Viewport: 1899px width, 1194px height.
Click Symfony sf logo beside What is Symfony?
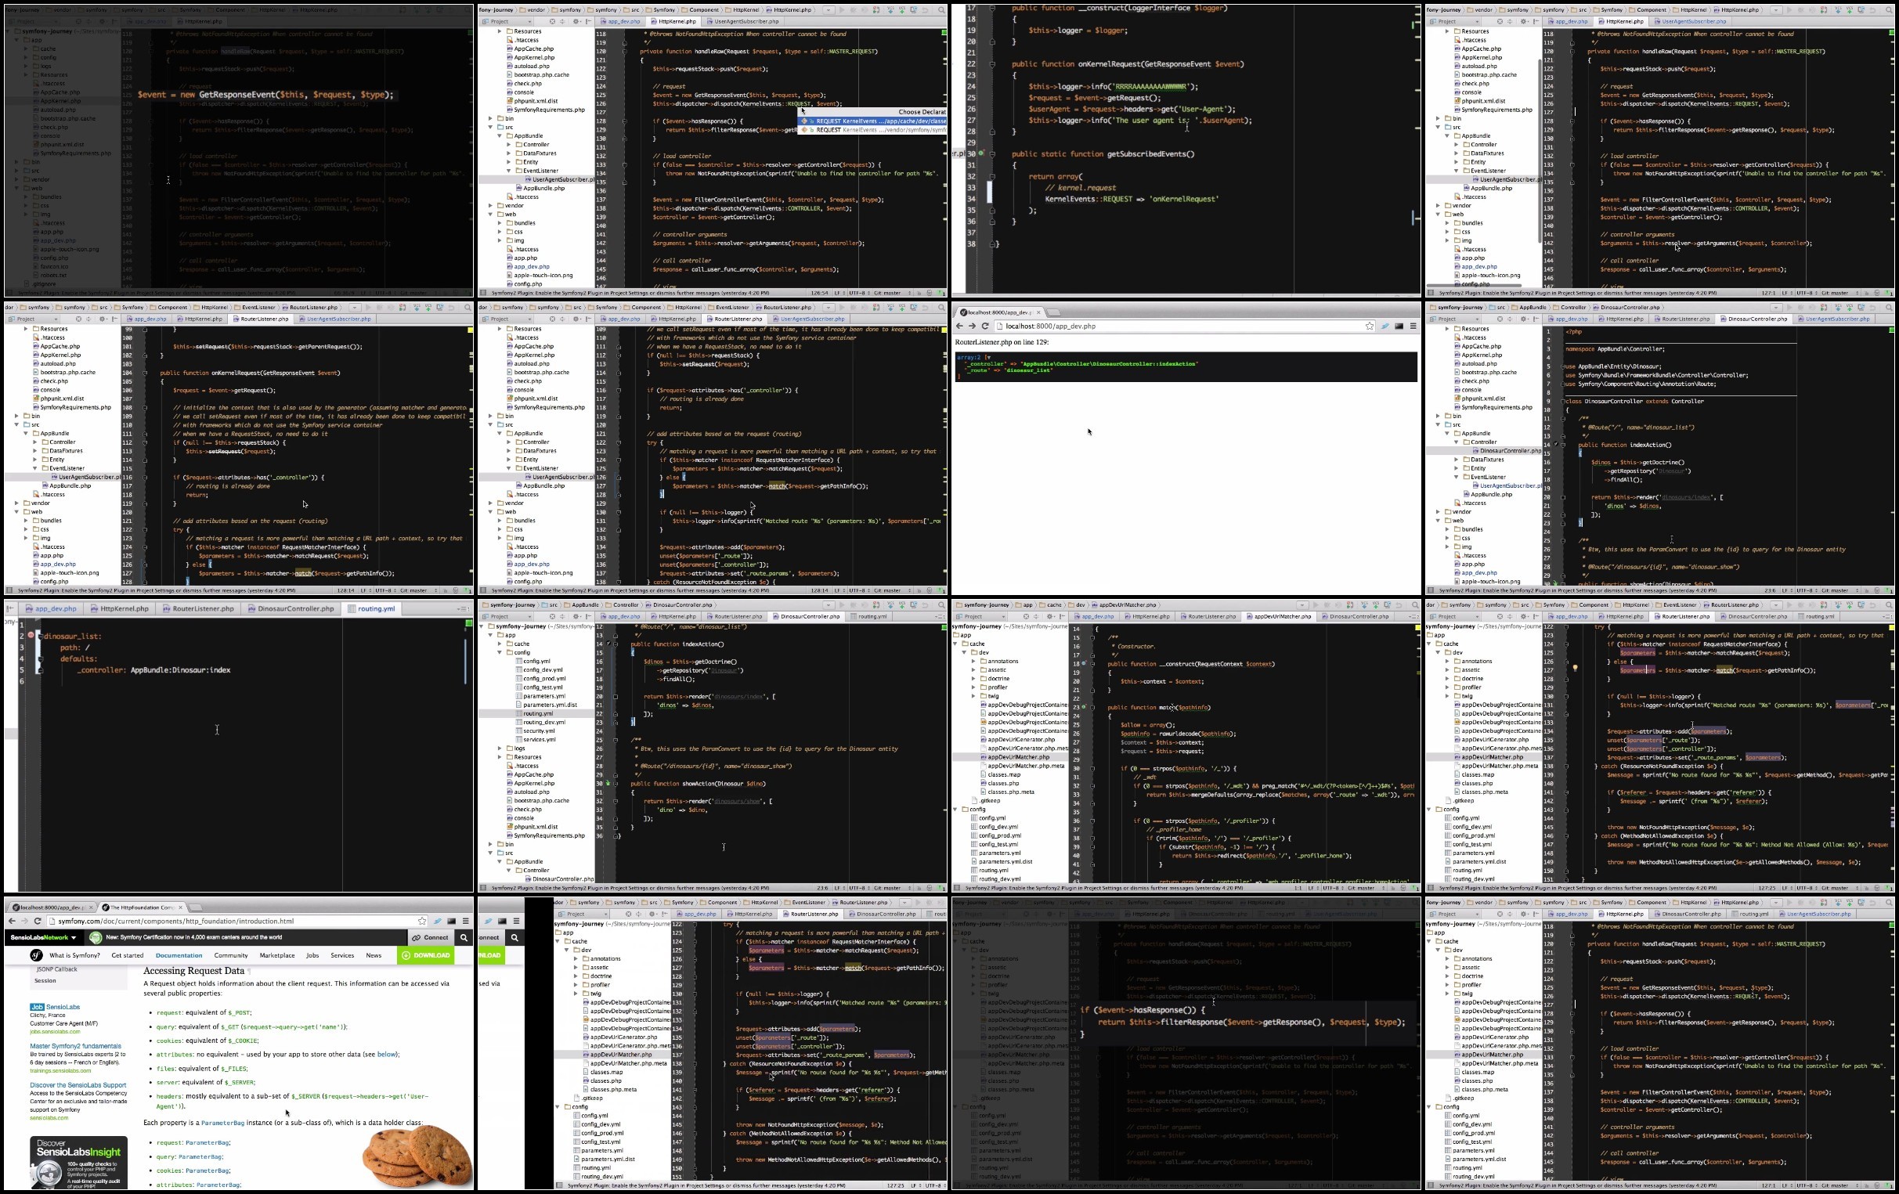point(36,955)
